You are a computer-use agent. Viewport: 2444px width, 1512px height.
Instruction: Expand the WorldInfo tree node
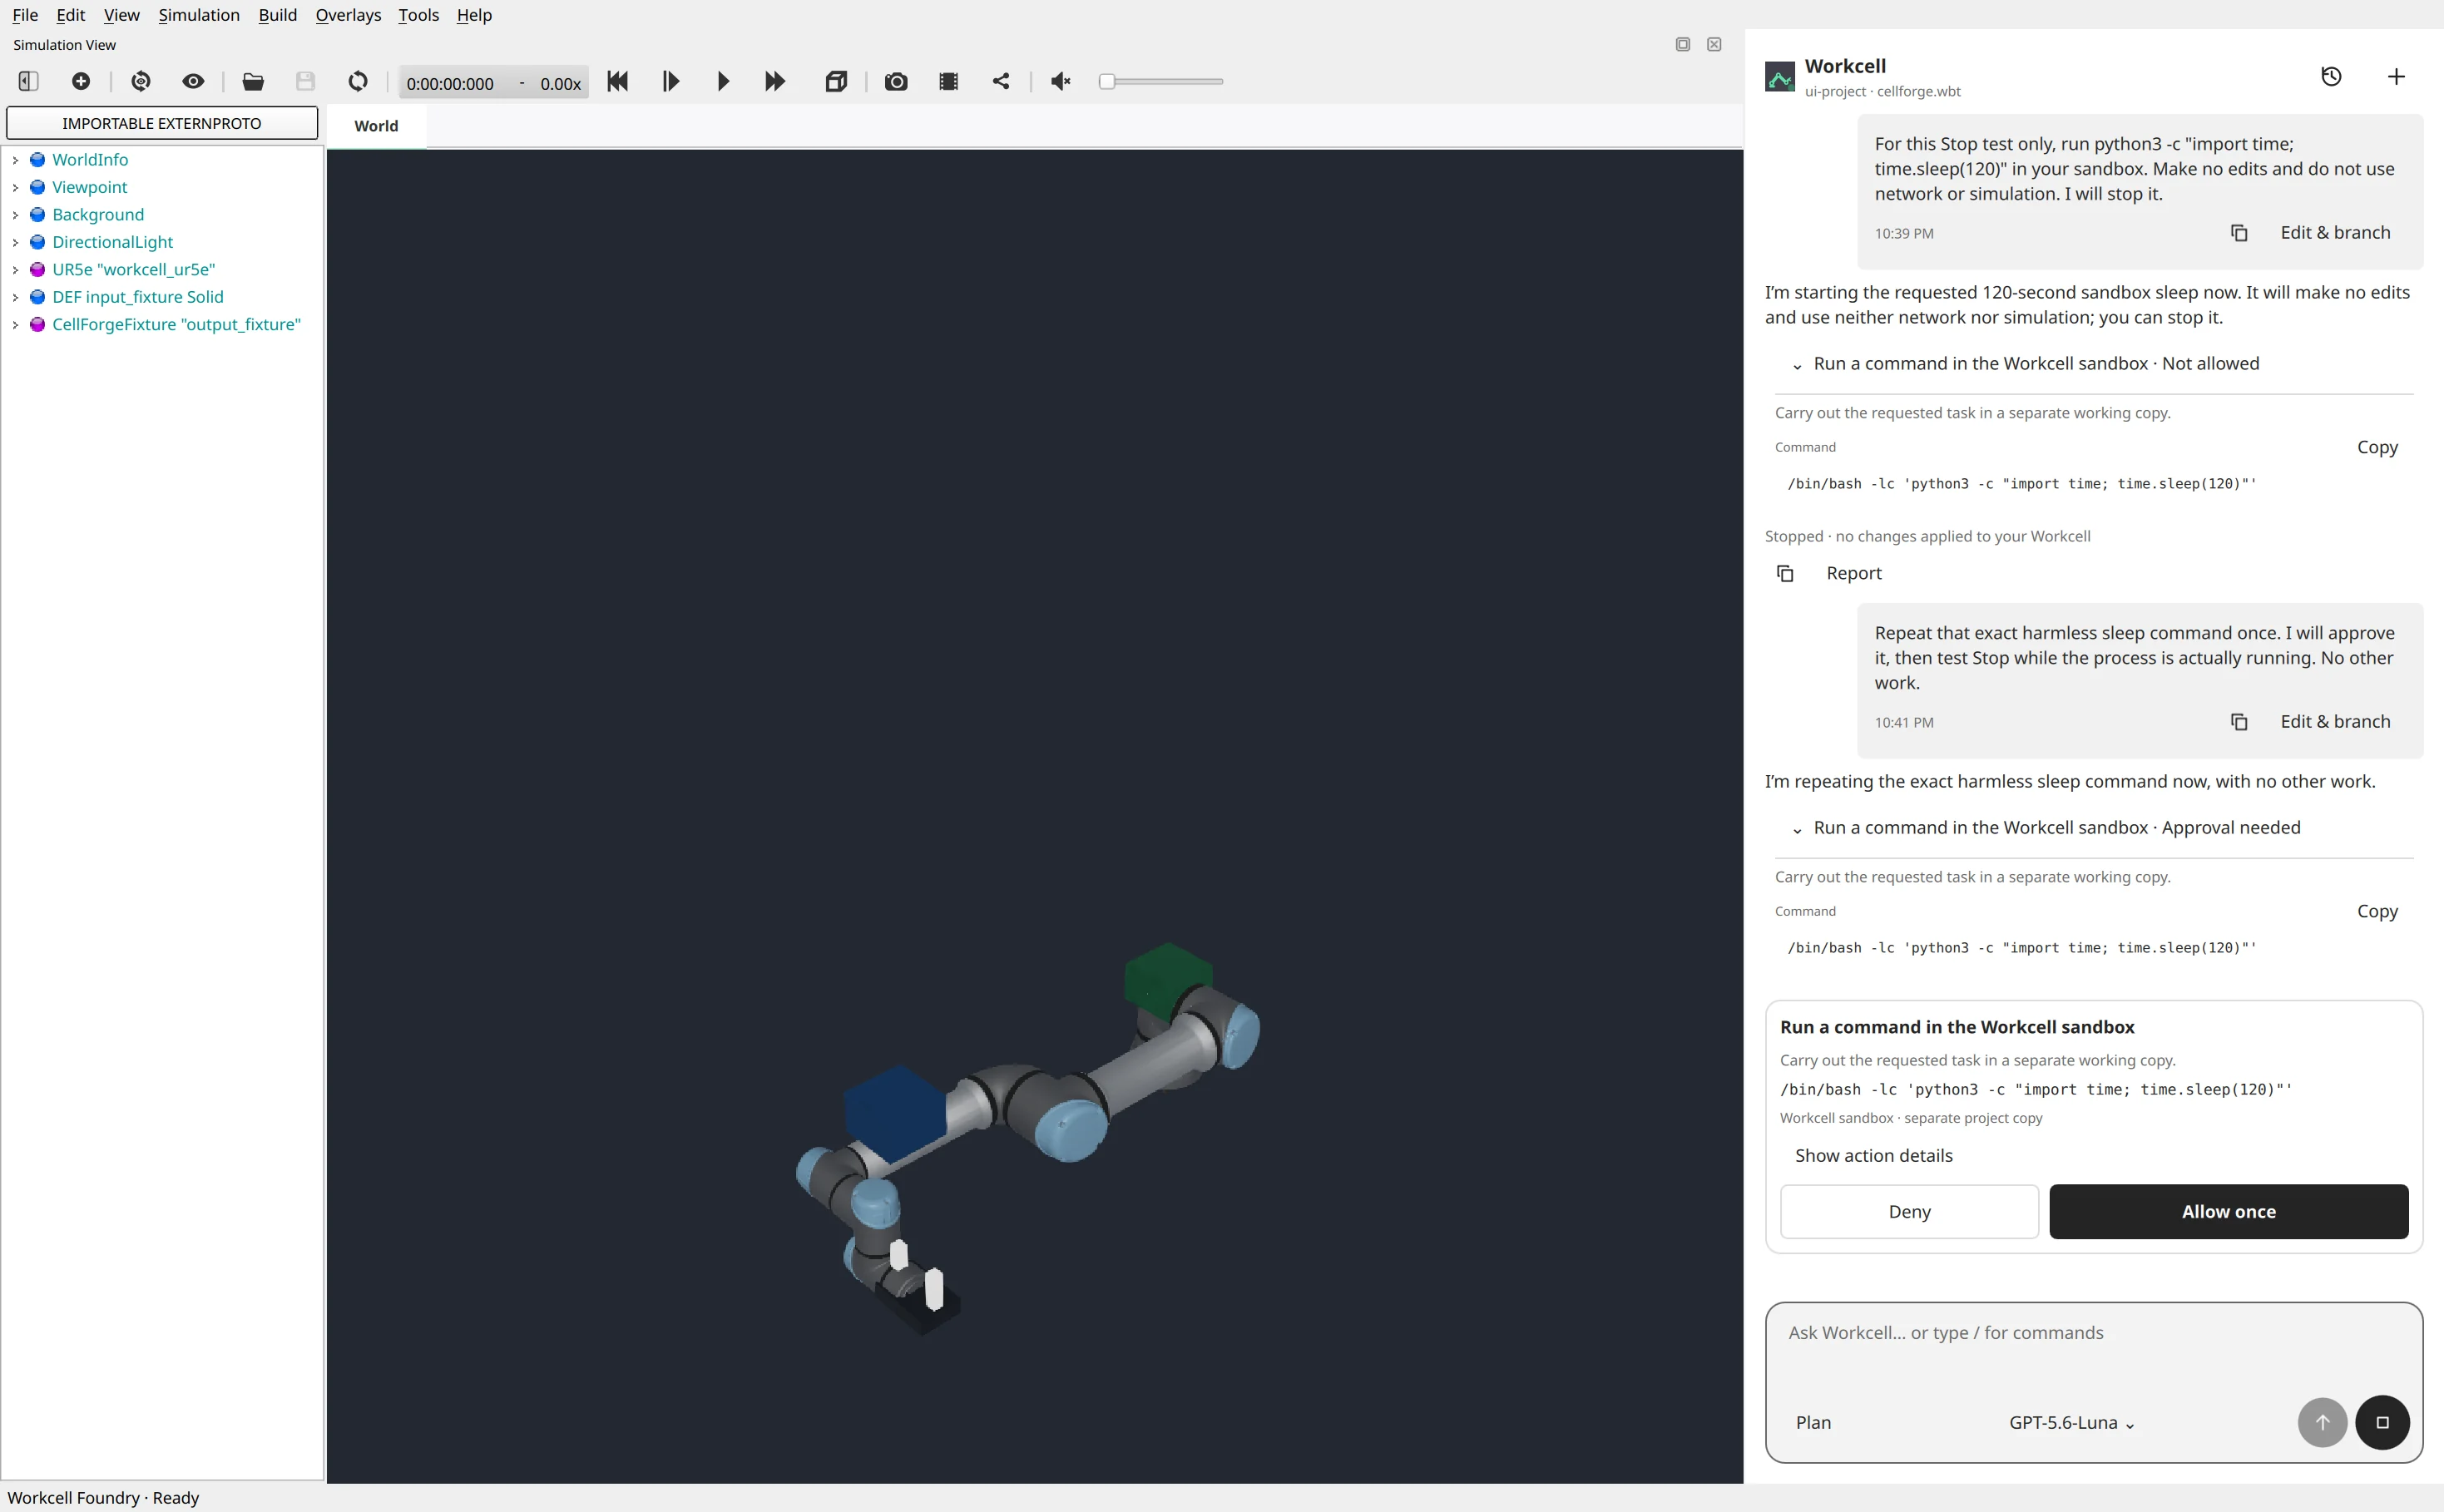pyautogui.click(x=15, y=160)
